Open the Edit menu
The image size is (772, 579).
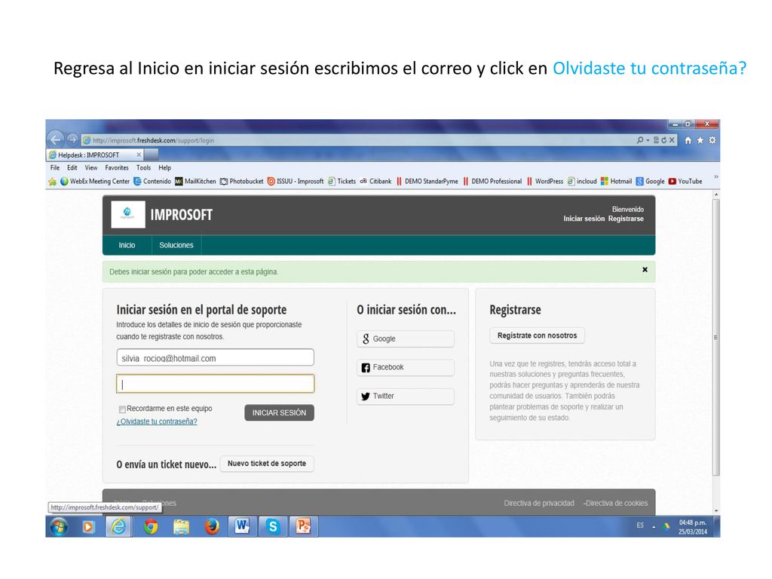point(72,168)
